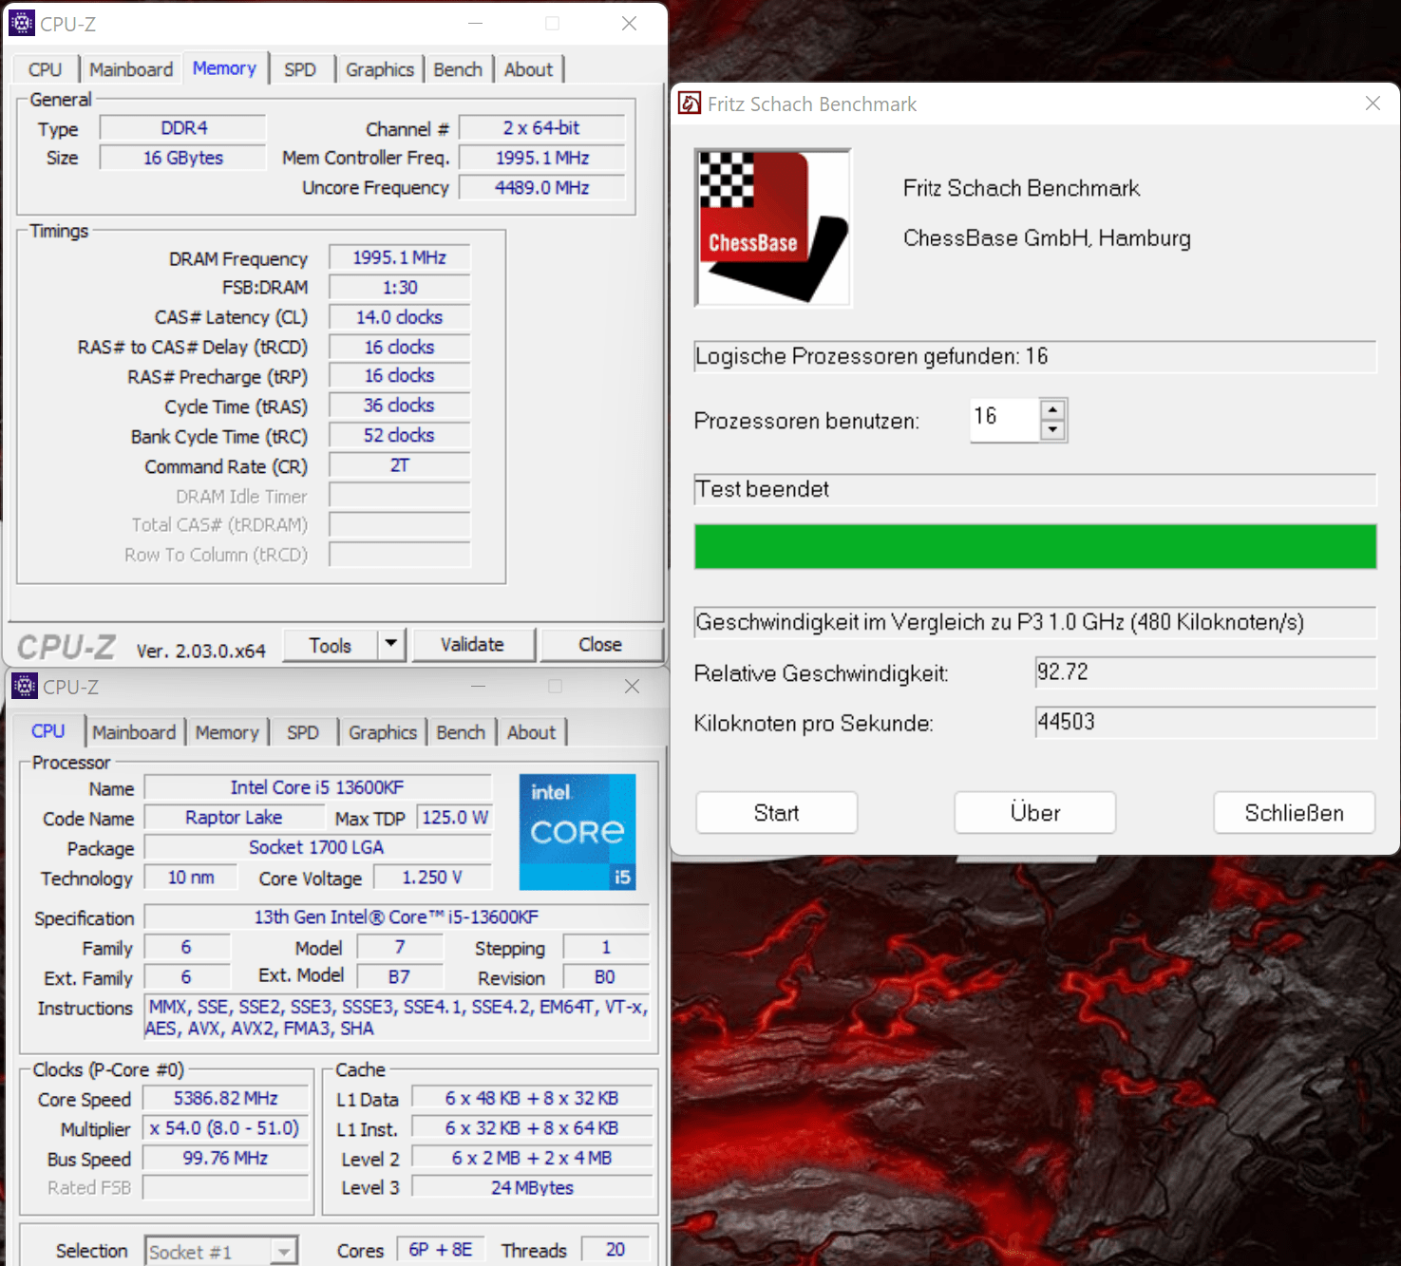Decrease Prozessoren benutzen with down arrow
Viewport: 1401px width, 1266px height.
click(x=1052, y=430)
